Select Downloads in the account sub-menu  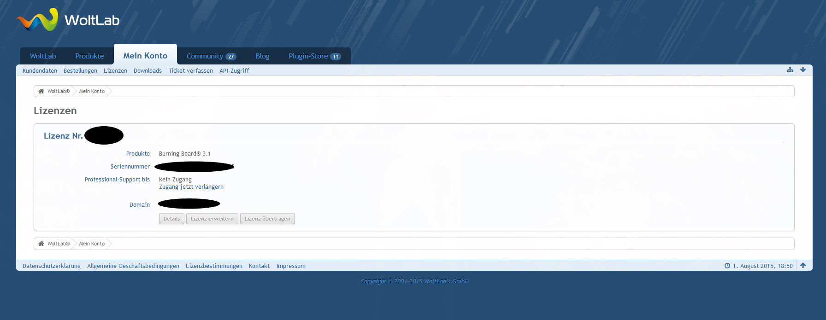tap(147, 70)
